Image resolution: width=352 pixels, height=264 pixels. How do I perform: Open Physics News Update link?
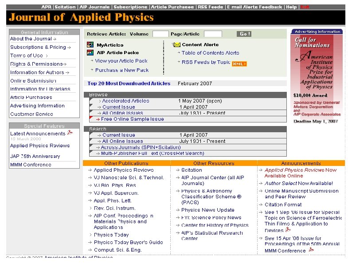(x=208, y=210)
